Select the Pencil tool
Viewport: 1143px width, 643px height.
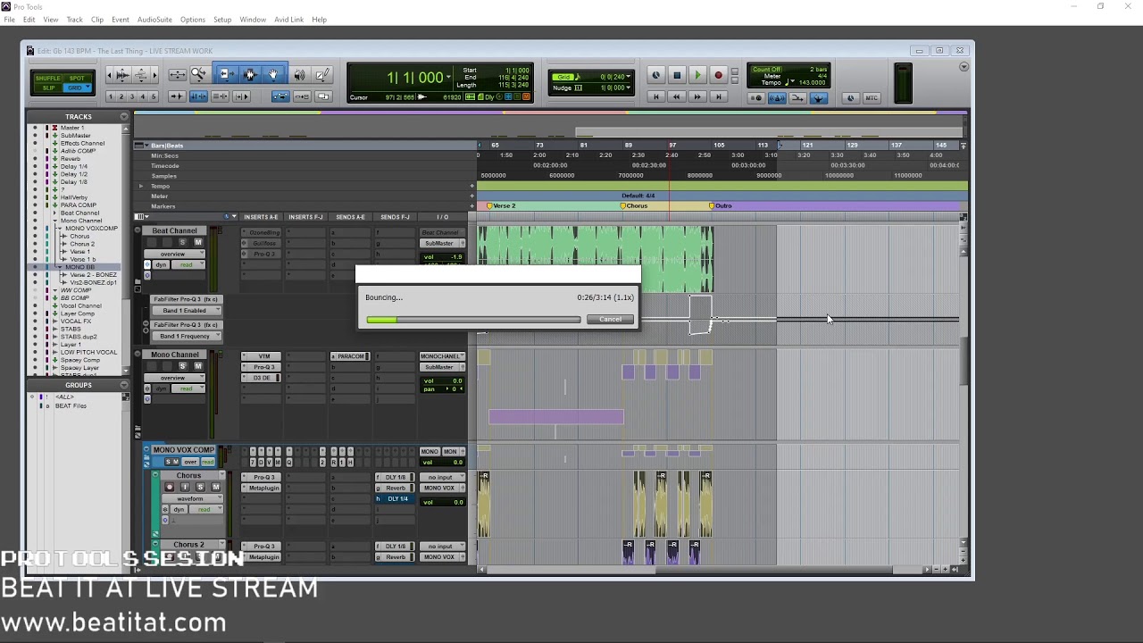click(x=322, y=74)
